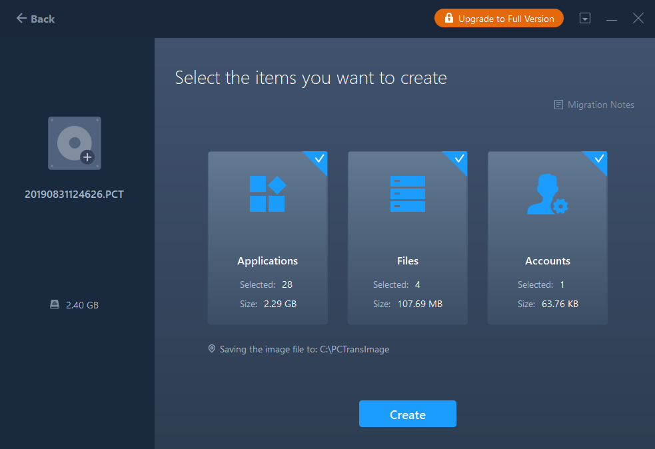Click the disk image icon with plus

click(75, 143)
